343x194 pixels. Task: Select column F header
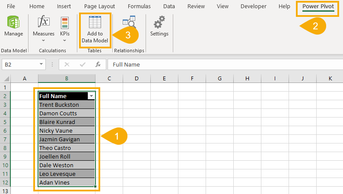[x=192, y=79]
